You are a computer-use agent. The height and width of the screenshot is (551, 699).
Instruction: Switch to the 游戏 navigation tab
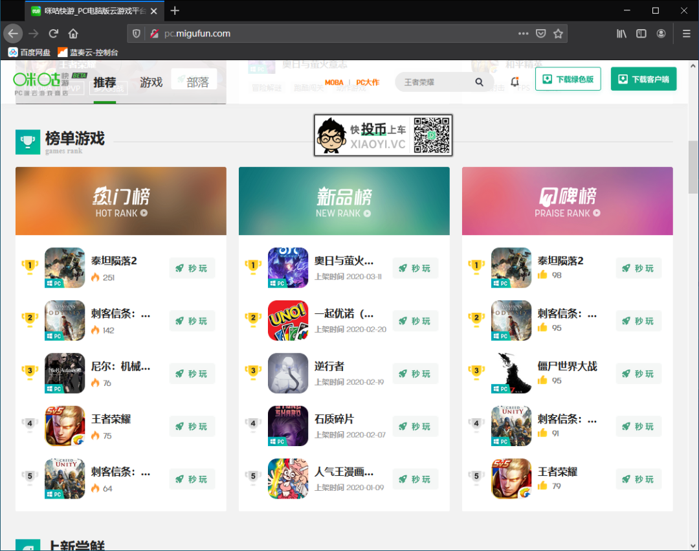[x=150, y=83]
